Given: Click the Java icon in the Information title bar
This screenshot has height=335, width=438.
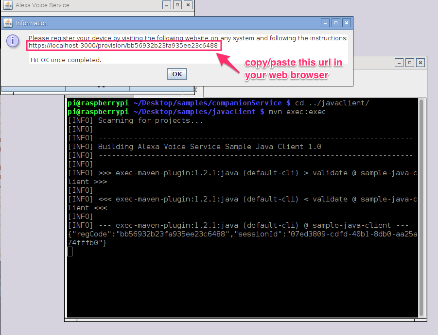Looking at the screenshot, I should (8, 23).
